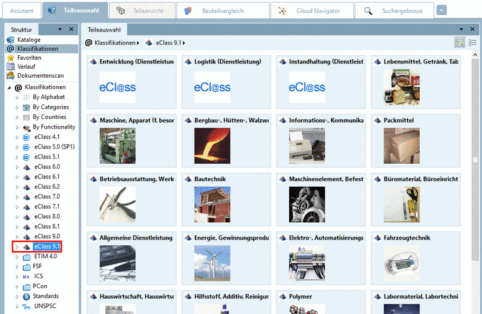Open Betriebsausstattung, Werkzeug tile
Viewport: 482px width, 314px height.
pyautogui.click(x=132, y=200)
